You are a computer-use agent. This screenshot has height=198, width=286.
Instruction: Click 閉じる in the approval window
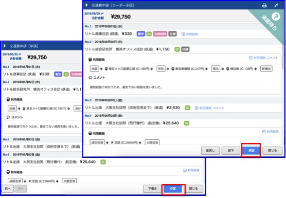(x=272, y=151)
